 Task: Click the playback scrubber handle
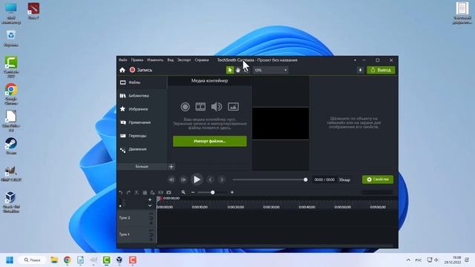[x=305, y=179]
